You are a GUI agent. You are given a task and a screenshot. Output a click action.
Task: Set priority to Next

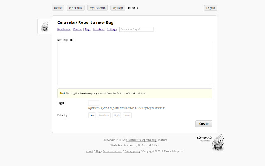point(127,115)
